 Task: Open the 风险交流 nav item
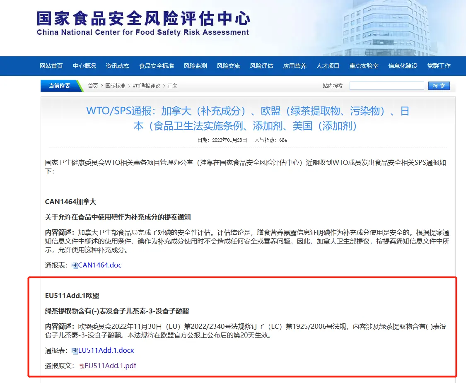pyautogui.click(x=228, y=66)
